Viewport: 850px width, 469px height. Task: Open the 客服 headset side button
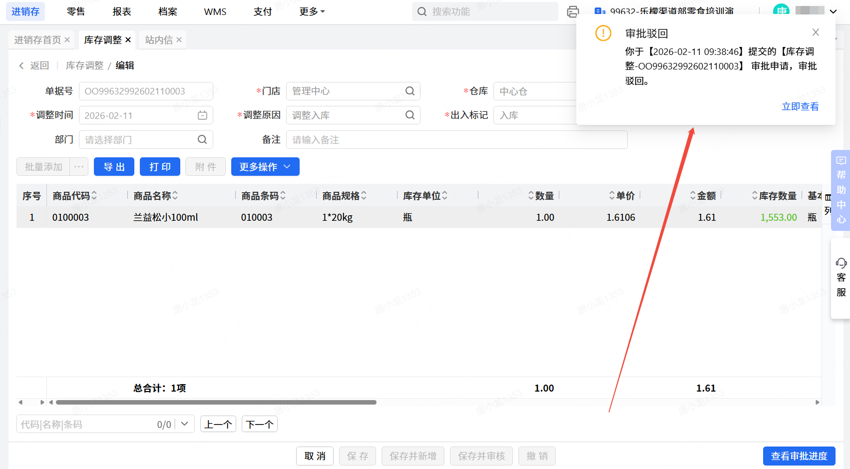click(x=841, y=278)
